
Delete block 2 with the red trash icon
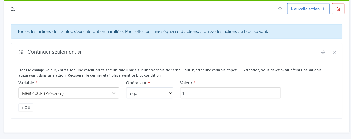pyautogui.click(x=338, y=9)
